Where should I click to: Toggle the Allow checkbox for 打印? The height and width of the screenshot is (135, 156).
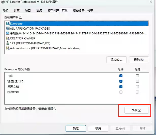[x=121, y=76]
